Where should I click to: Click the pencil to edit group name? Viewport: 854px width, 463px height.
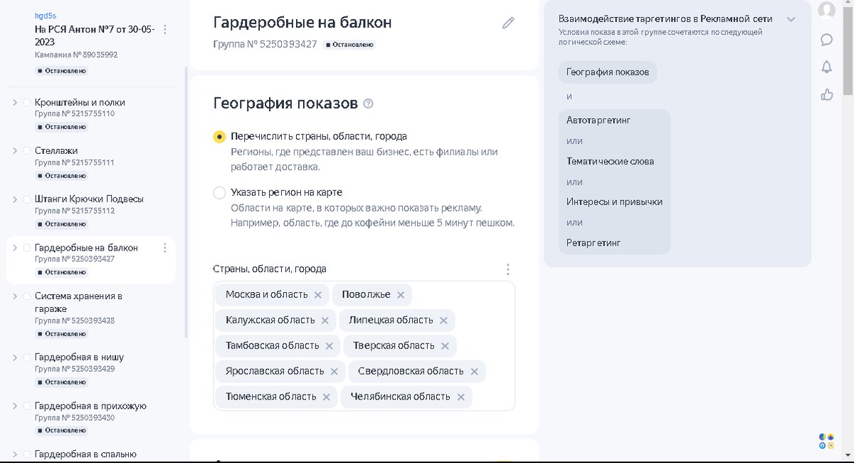[508, 22]
